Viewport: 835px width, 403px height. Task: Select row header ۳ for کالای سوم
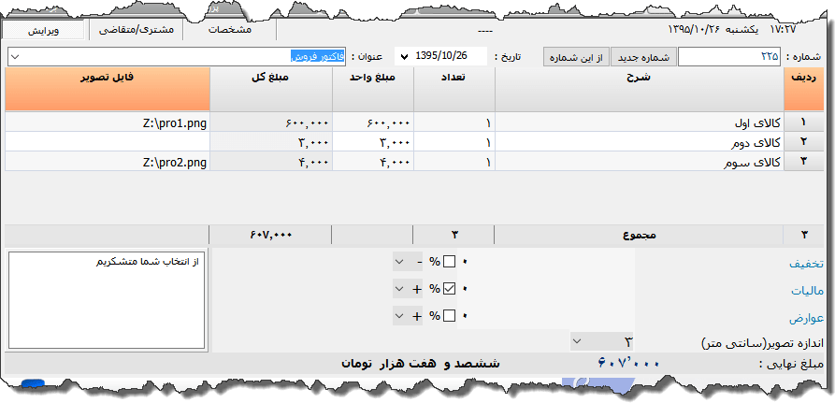tap(803, 162)
